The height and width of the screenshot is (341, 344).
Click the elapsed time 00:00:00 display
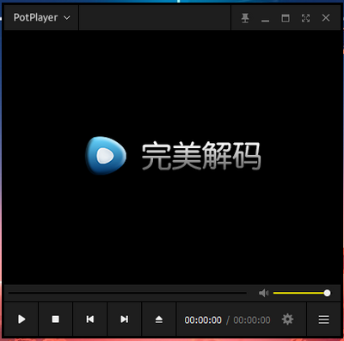[x=203, y=319]
